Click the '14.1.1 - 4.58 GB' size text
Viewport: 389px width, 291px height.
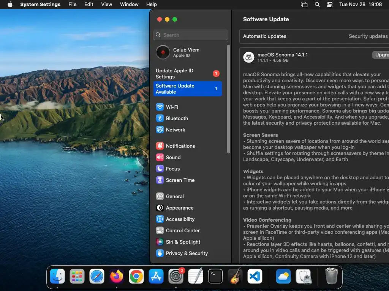point(273,60)
